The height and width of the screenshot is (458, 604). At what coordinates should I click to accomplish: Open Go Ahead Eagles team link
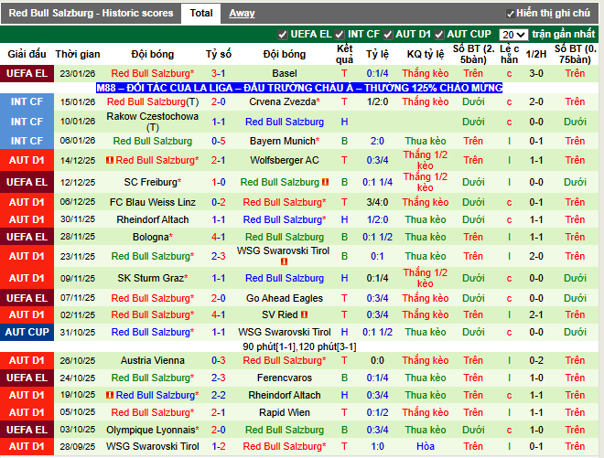pos(285,298)
